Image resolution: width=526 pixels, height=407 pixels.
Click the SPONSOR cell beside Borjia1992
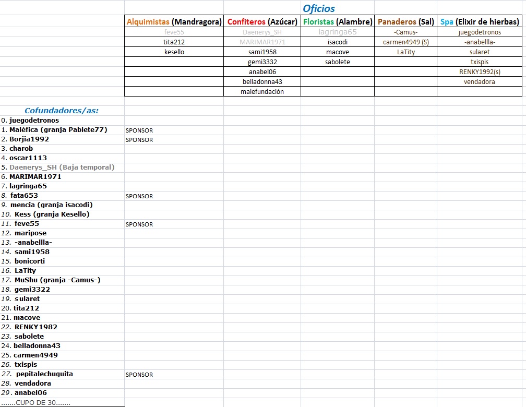coord(139,140)
